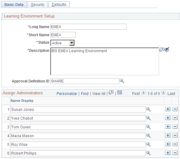Add a row after Susan Jones
The image size is (180, 159).
click(168, 109)
